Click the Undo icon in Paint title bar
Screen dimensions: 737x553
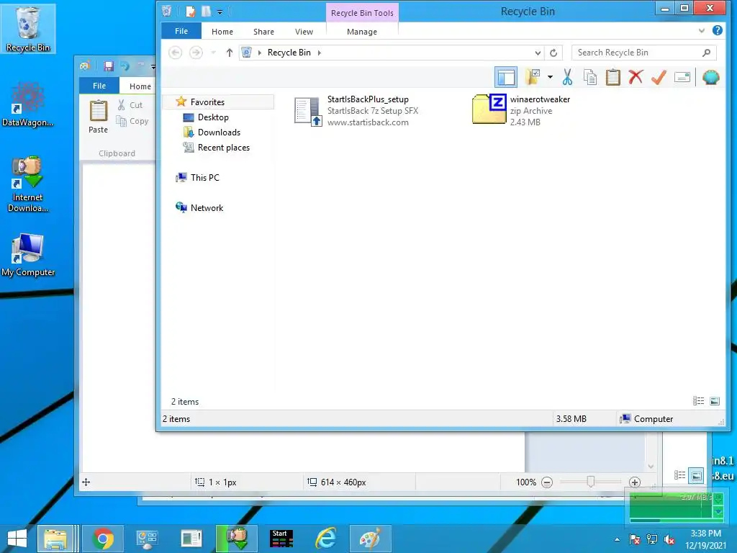coord(124,66)
